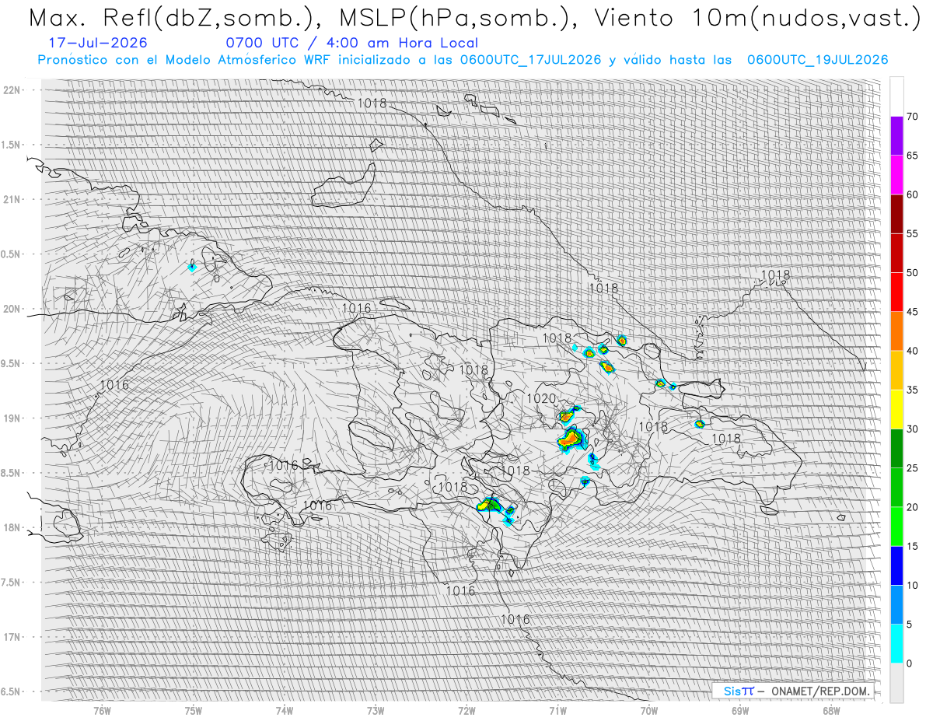Click the 69W longitude label

[x=739, y=710]
